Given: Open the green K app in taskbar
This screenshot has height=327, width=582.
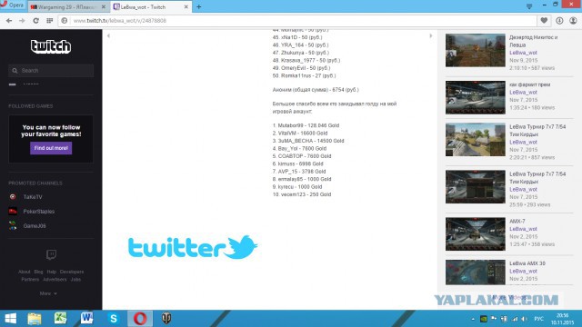Looking at the screenshot, I should tap(60, 319).
